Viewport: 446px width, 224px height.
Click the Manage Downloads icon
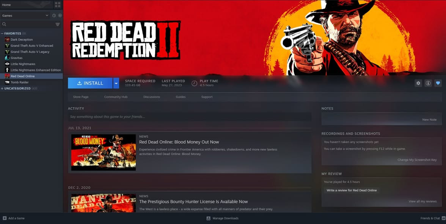pos(208,218)
